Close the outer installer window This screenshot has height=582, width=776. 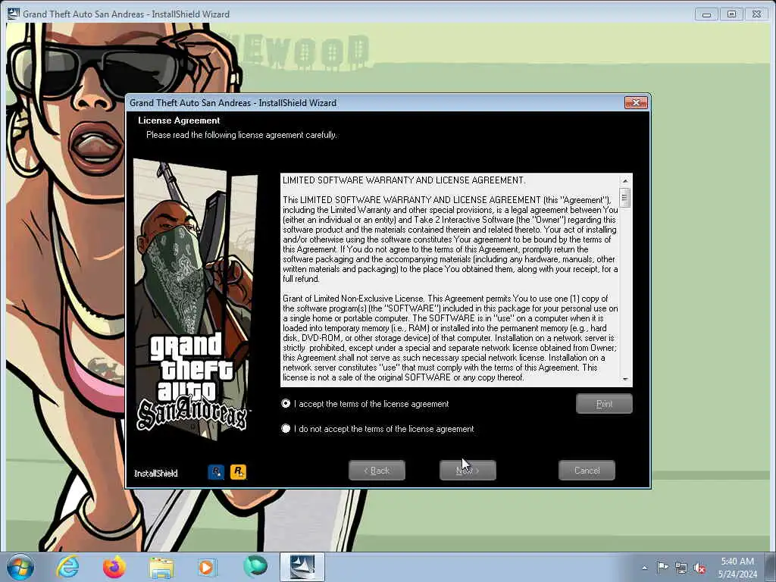tap(757, 14)
